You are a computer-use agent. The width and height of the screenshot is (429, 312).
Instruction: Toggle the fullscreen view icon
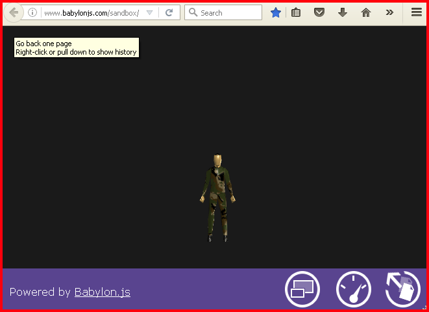[302, 289]
